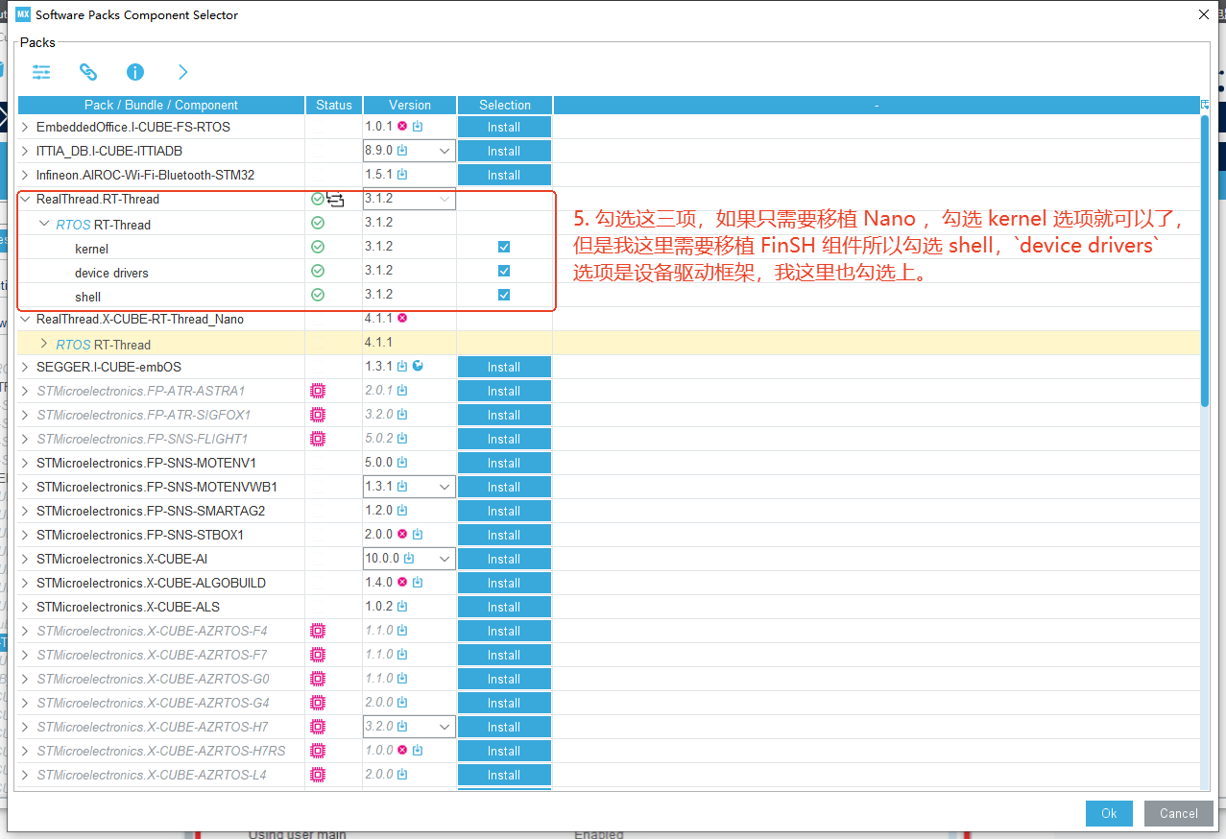Collapse the RealThread.X-CUBE-RT-Thread_Nano pack
1226x839 pixels.
[25, 319]
